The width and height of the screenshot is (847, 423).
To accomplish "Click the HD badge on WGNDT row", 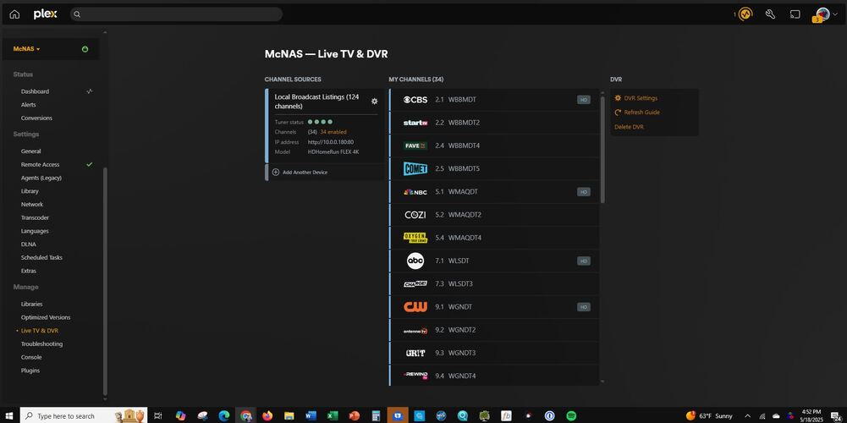I will point(583,307).
